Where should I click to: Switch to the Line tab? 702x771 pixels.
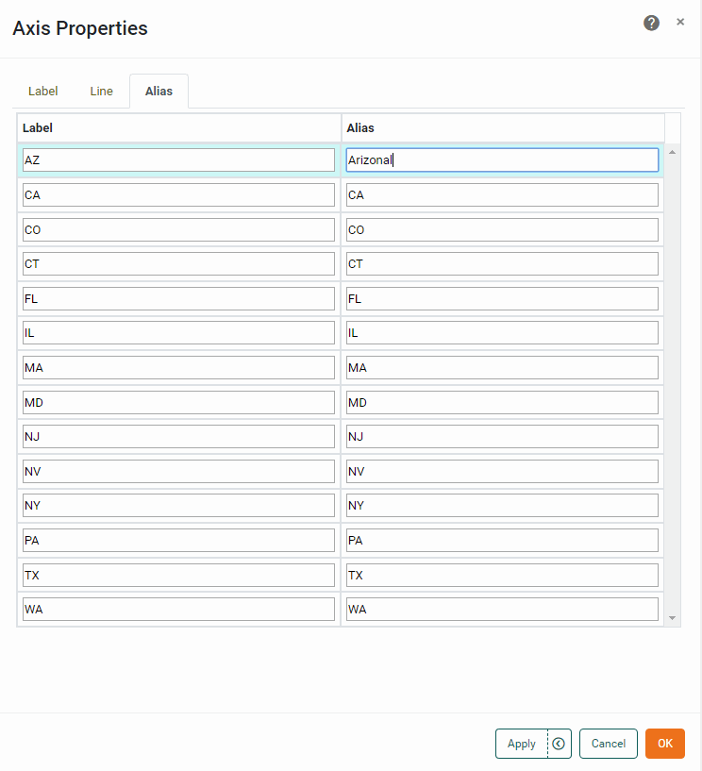(101, 91)
